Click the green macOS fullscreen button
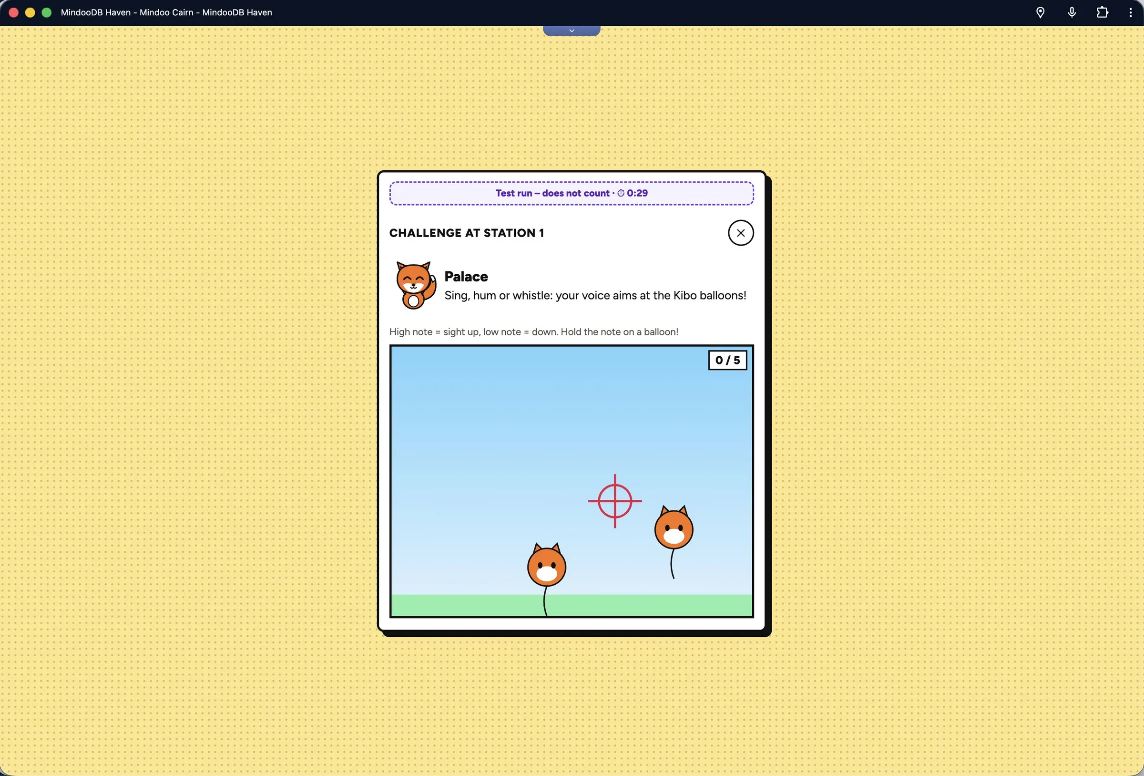This screenshot has width=1144, height=776. (47, 12)
